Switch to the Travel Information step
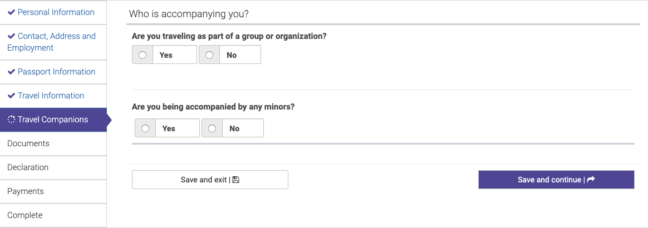648x228 pixels. [x=53, y=96]
